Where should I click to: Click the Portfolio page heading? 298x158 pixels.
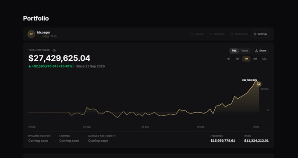coord(36,18)
